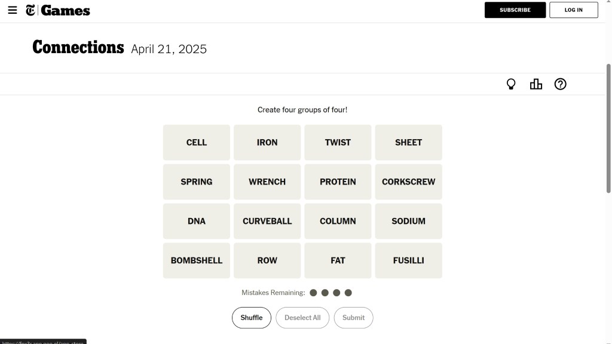Select the BOMBSHELL tile

pyautogui.click(x=197, y=260)
